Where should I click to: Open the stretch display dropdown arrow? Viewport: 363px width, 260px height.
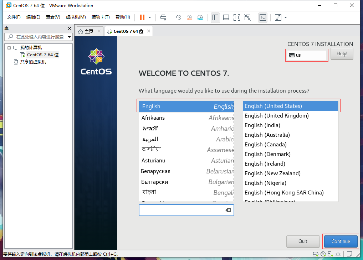286,17
